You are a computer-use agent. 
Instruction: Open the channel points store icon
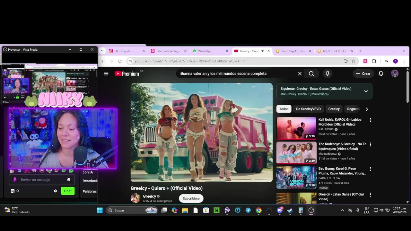click(x=13, y=191)
